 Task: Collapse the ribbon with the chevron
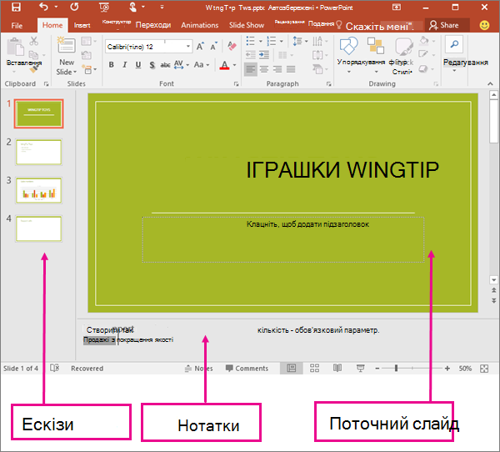click(x=490, y=83)
